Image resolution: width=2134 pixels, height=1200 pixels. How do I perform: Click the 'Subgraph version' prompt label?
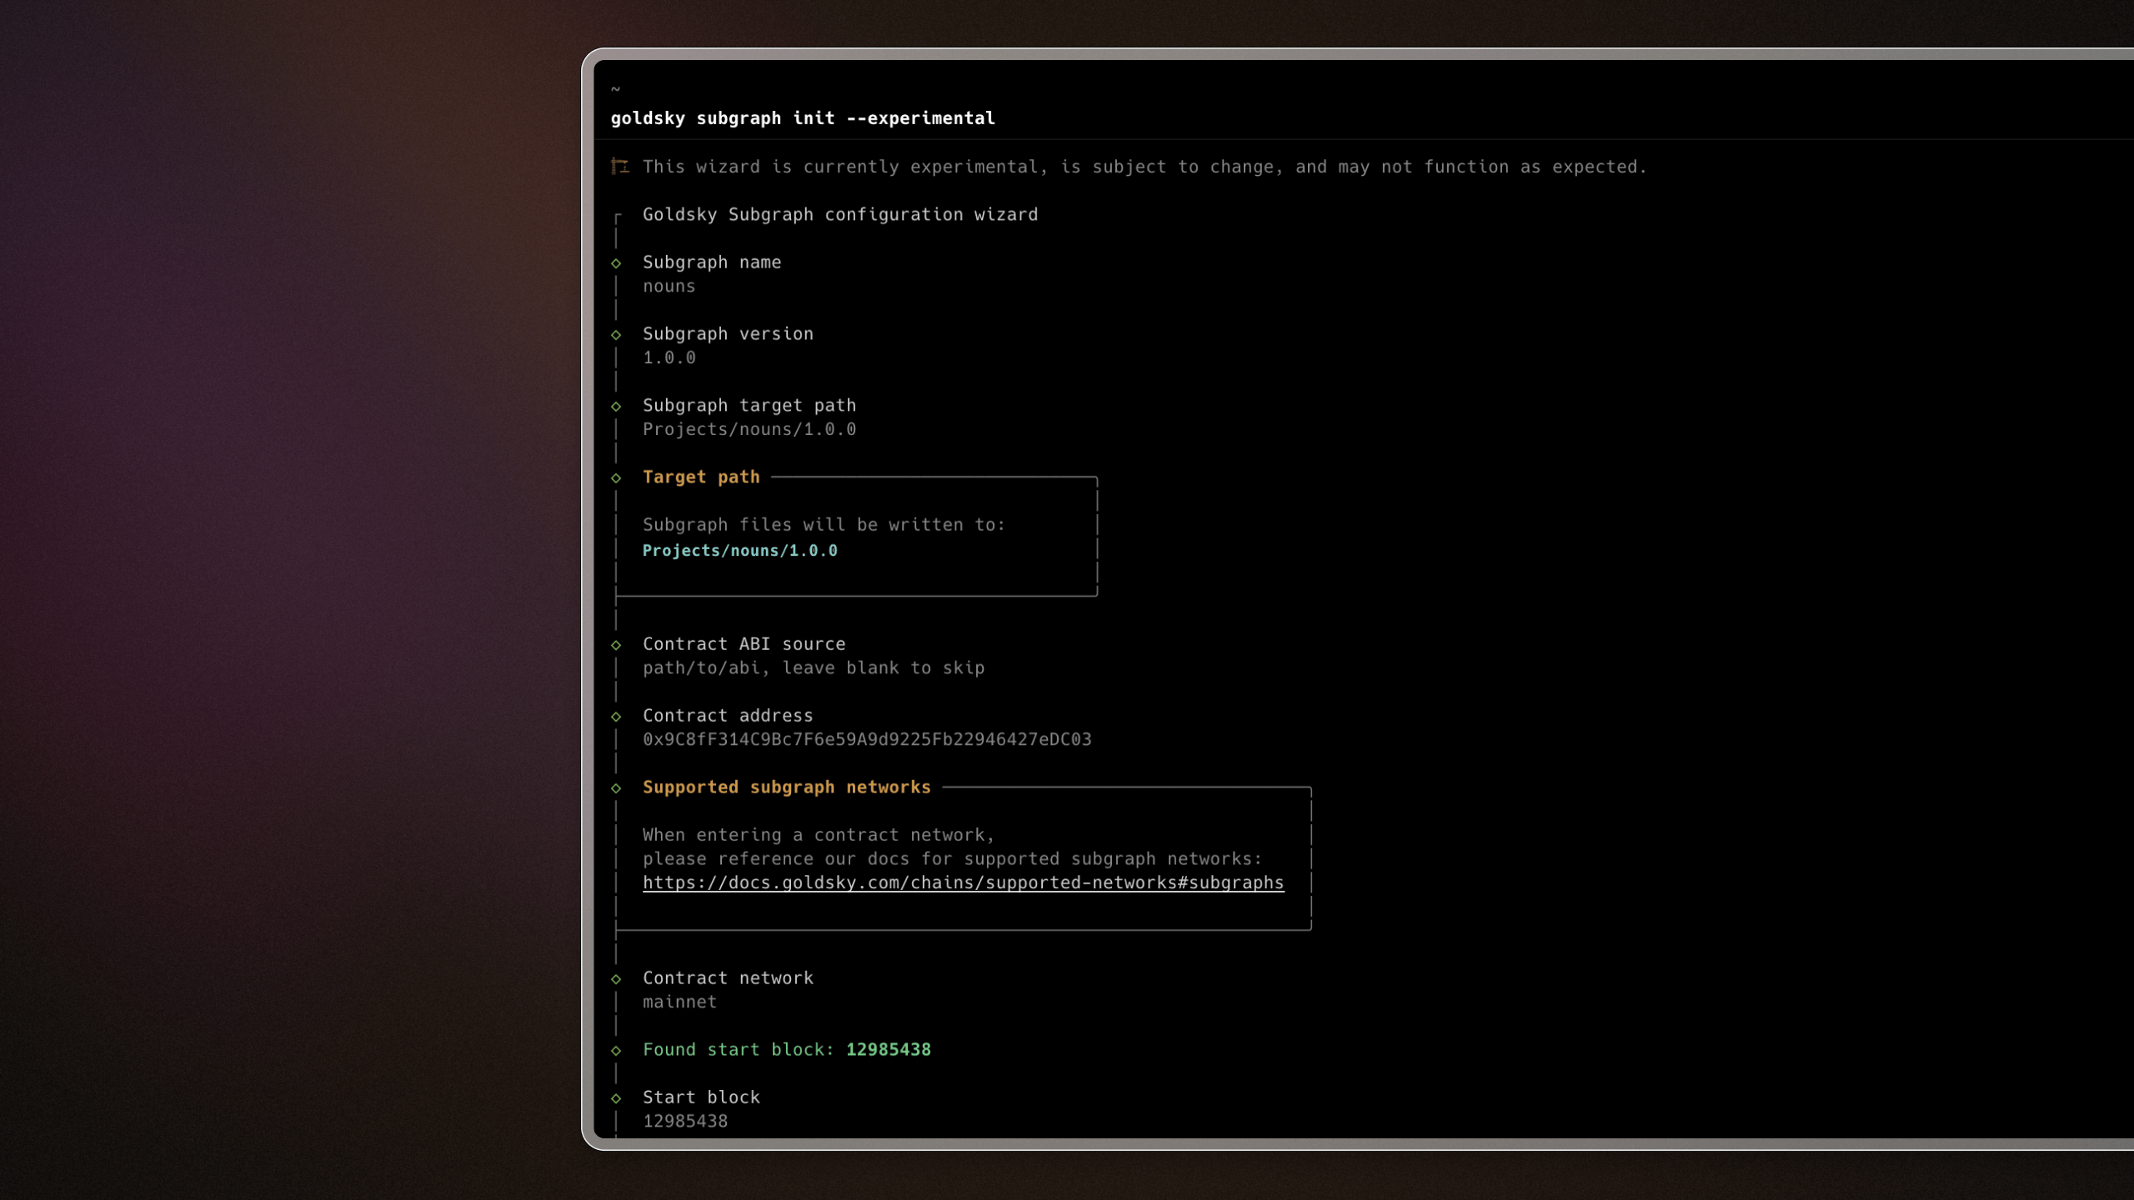(728, 334)
